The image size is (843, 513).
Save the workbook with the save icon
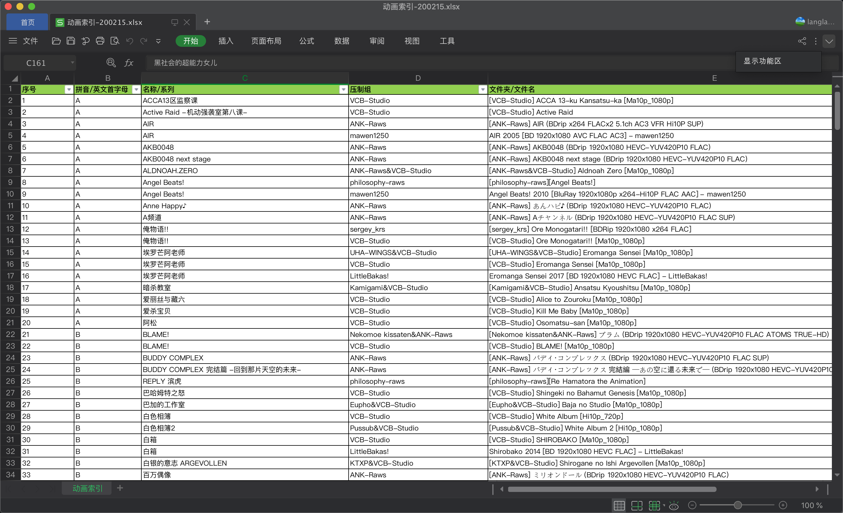71,41
